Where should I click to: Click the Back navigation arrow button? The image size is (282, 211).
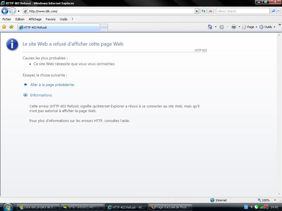click(5, 11)
